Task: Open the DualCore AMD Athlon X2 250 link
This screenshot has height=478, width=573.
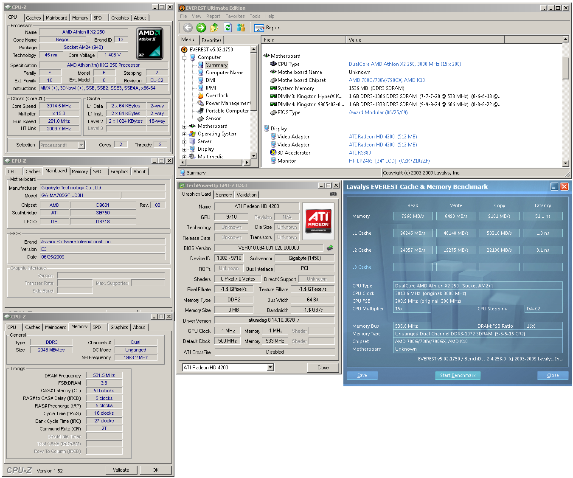Action: coord(405,64)
